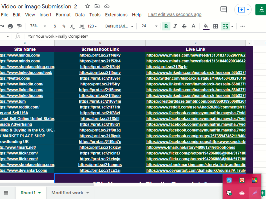Open 'Last edit was seconds ago' history
The width and height of the screenshot is (266, 199).
coord(175,15)
